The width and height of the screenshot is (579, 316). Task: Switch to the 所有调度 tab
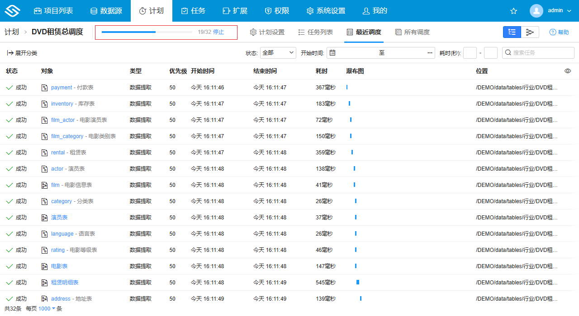point(412,32)
